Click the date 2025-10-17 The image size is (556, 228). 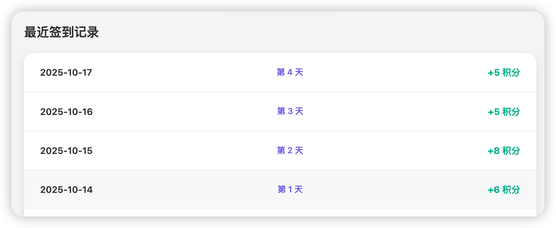coord(66,72)
